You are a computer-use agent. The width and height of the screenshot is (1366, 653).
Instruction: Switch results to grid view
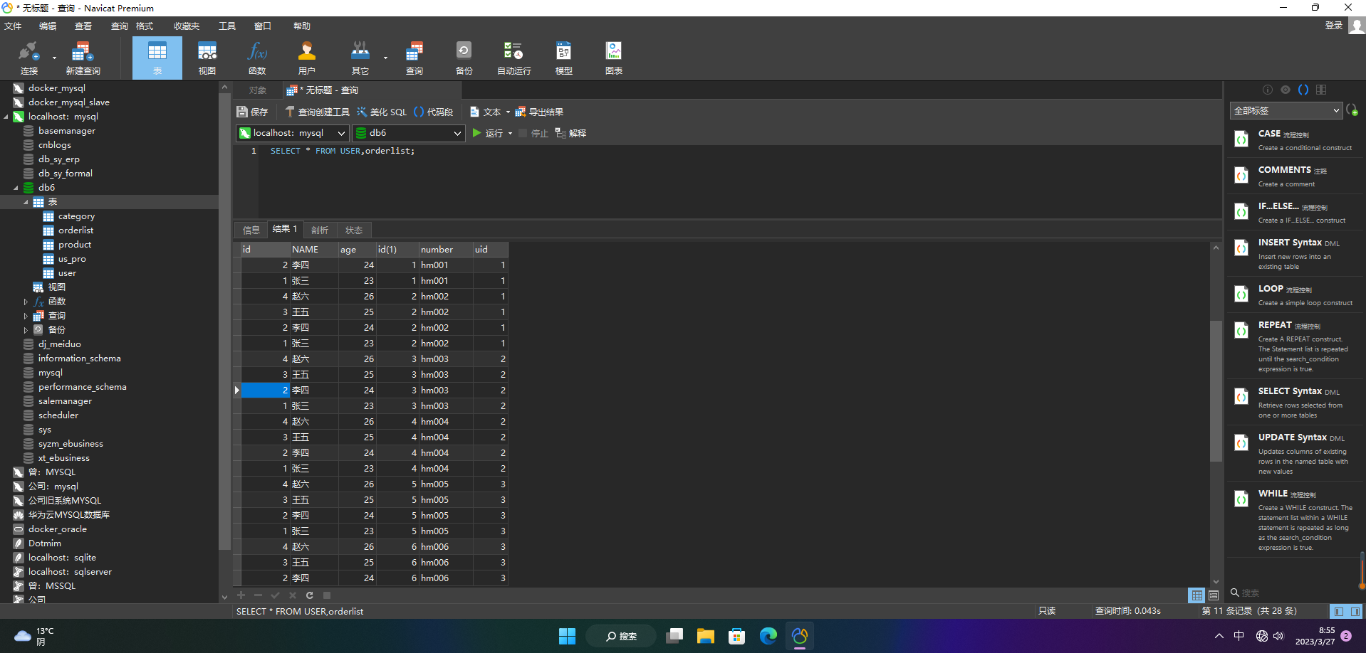click(x=1197, y=595)
